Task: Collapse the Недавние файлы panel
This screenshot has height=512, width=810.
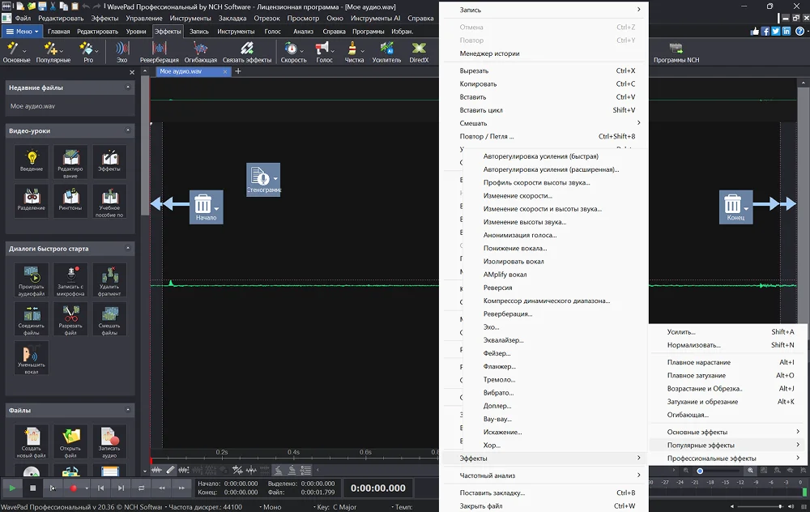Action: coord(128,87)
